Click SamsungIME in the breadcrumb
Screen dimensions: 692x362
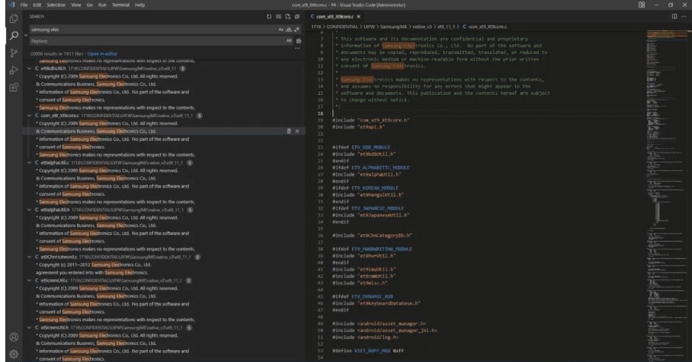point(393,27)
